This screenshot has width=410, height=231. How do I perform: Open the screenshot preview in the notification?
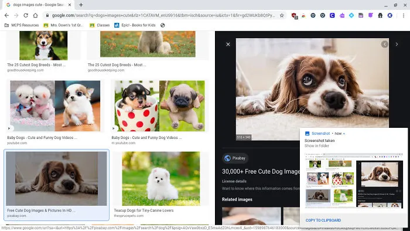354,181
